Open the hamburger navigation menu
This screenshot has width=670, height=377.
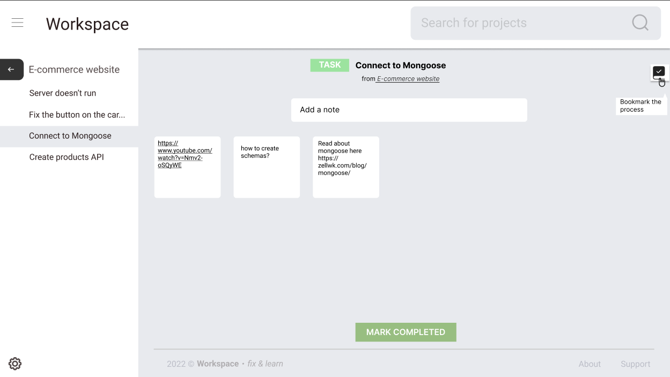(x=17, y=23)
